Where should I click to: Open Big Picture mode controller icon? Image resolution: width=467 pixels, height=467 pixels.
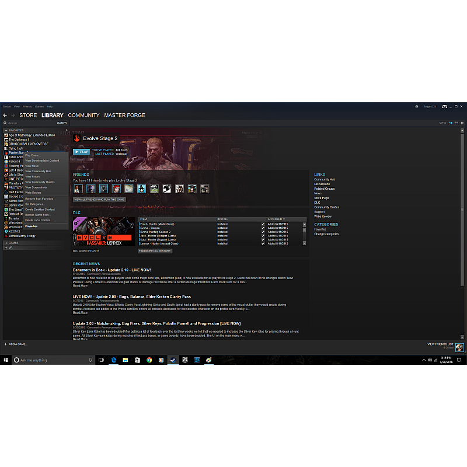click(x=444, y=106)
